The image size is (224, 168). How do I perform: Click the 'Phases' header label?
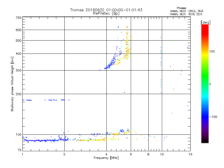[x=181, y=8]
